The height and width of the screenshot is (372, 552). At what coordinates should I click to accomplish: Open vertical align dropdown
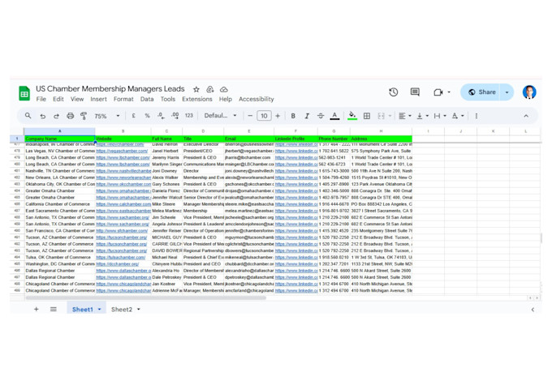422,116
